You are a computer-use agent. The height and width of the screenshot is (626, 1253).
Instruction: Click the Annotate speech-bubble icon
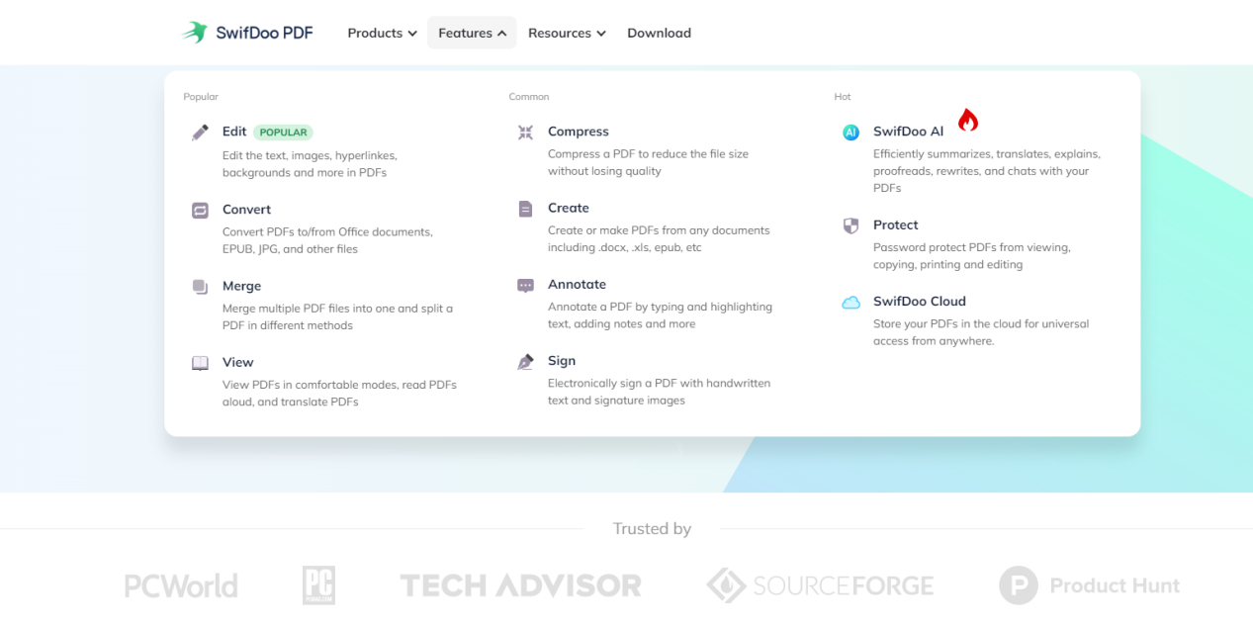(525, 286)
